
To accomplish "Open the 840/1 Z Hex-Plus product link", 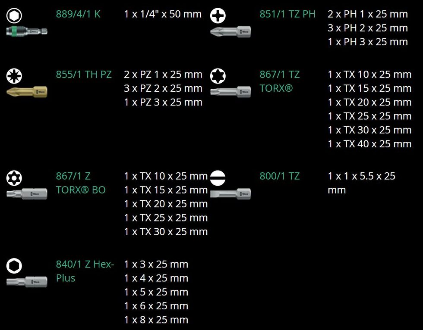I will coord(85,271).
